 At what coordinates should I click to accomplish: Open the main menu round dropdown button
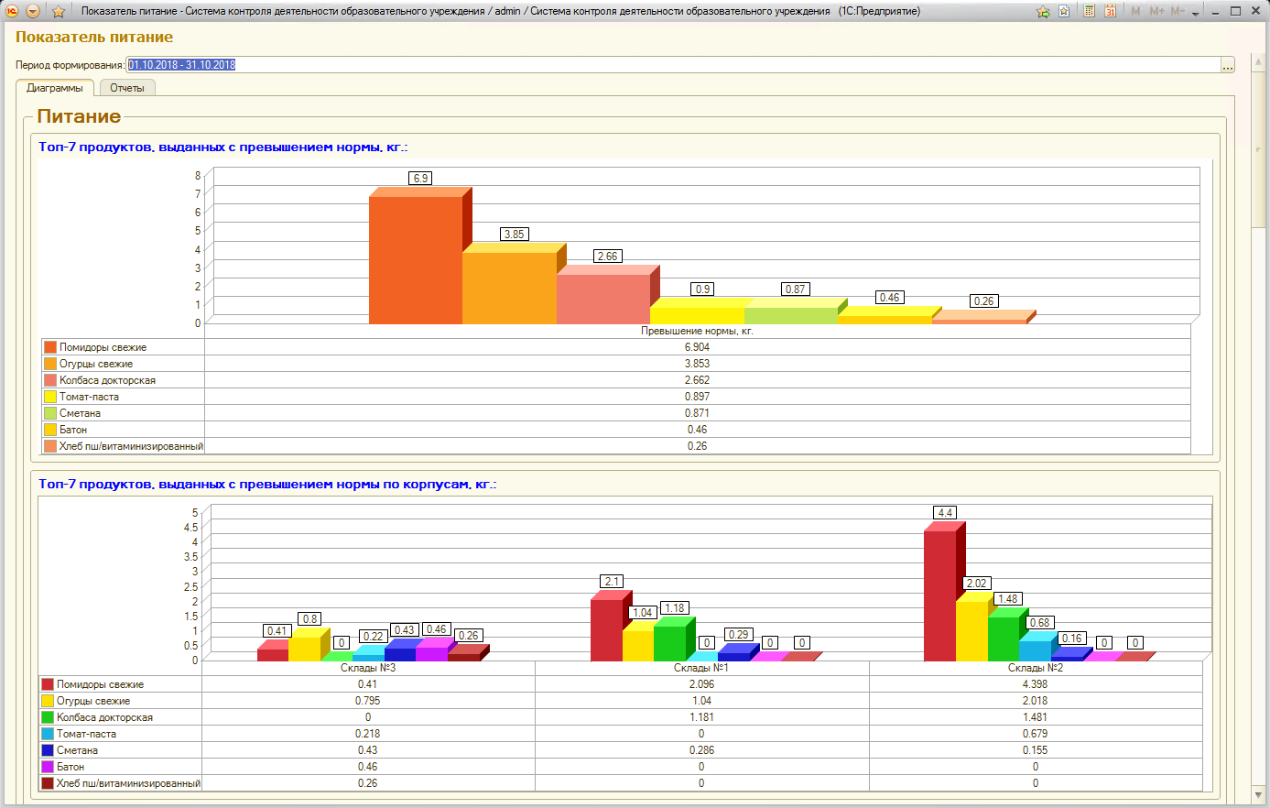coord(33,11)
